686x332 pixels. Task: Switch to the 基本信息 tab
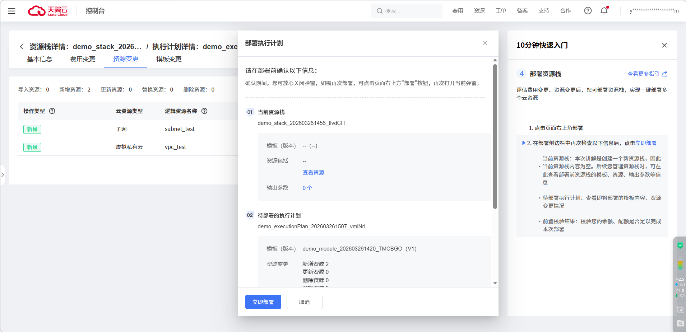tap(40, 59)
